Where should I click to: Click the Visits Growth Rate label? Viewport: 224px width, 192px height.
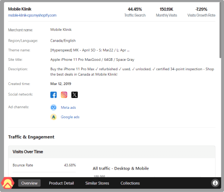(201, 15)
